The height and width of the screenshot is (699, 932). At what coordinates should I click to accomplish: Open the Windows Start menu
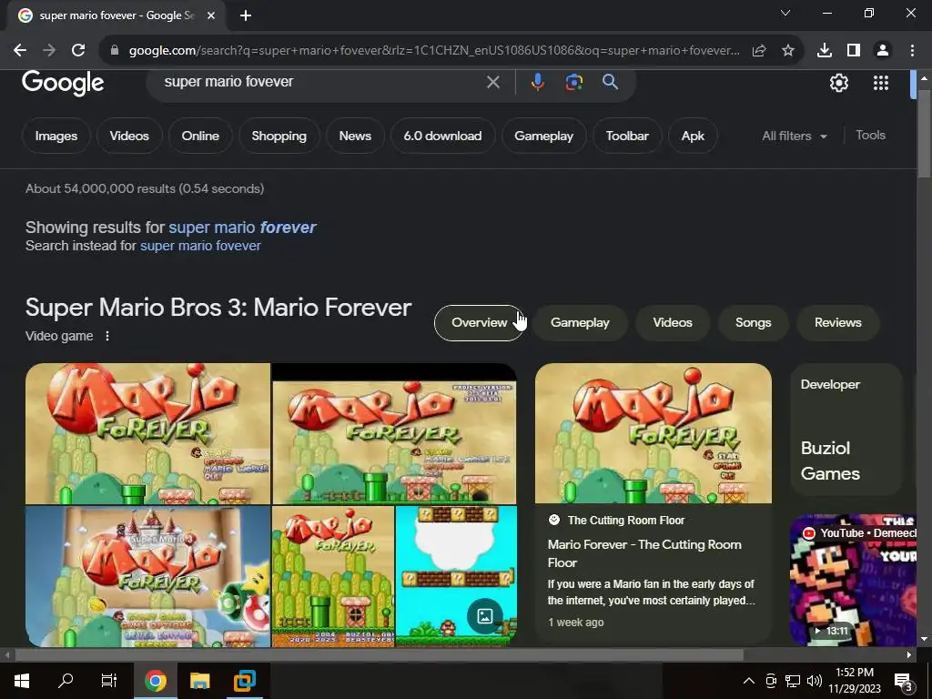(22, 681)
